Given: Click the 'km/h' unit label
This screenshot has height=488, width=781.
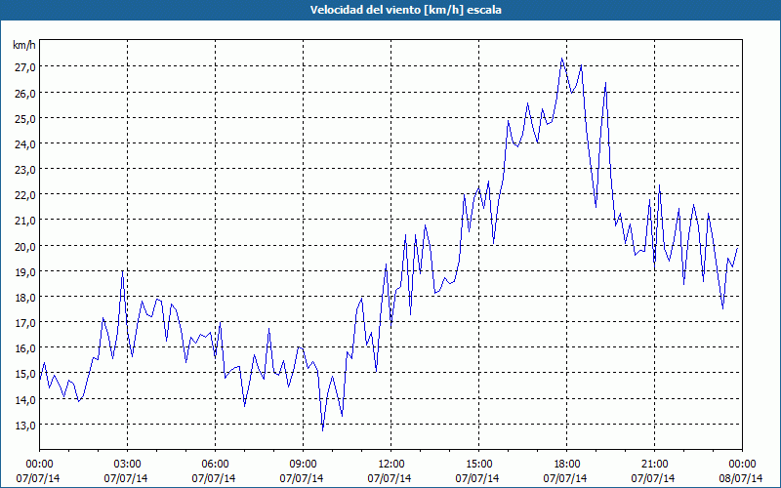Looking at the screenshot, I should [x=24, y=46].
